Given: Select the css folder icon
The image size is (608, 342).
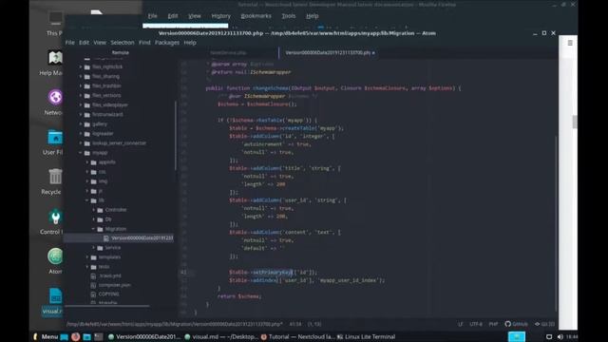Looking at the screenshot, I should pos(94,172).
